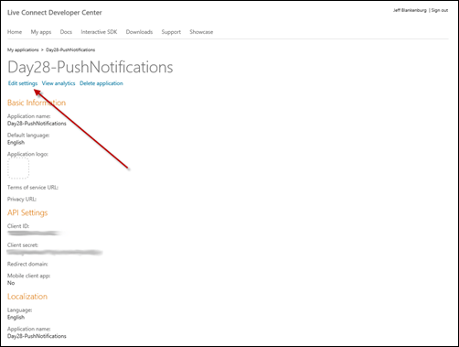459x347 pixels.
Task: Open the Showcase page
Action: tap(201, 32)
